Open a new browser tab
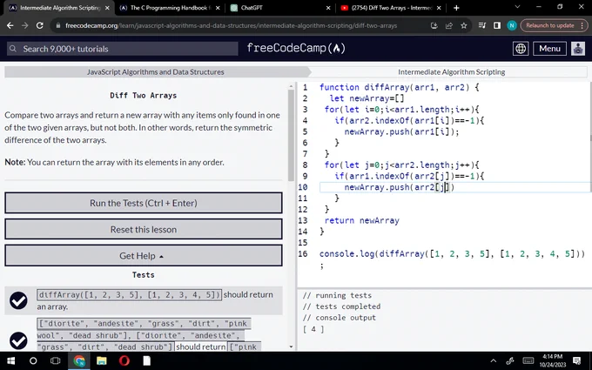The height and width of the screenshot is (370, 592). click(x=456, y=8)
